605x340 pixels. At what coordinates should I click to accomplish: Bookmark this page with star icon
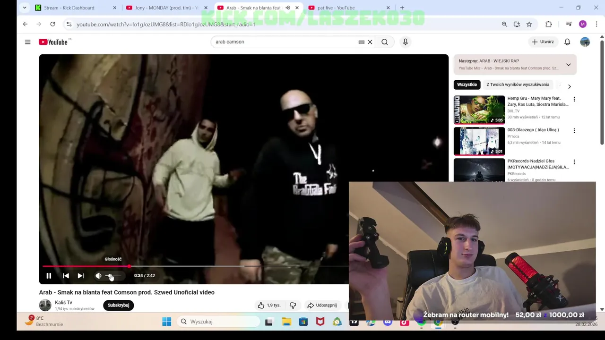pos(529,24)
